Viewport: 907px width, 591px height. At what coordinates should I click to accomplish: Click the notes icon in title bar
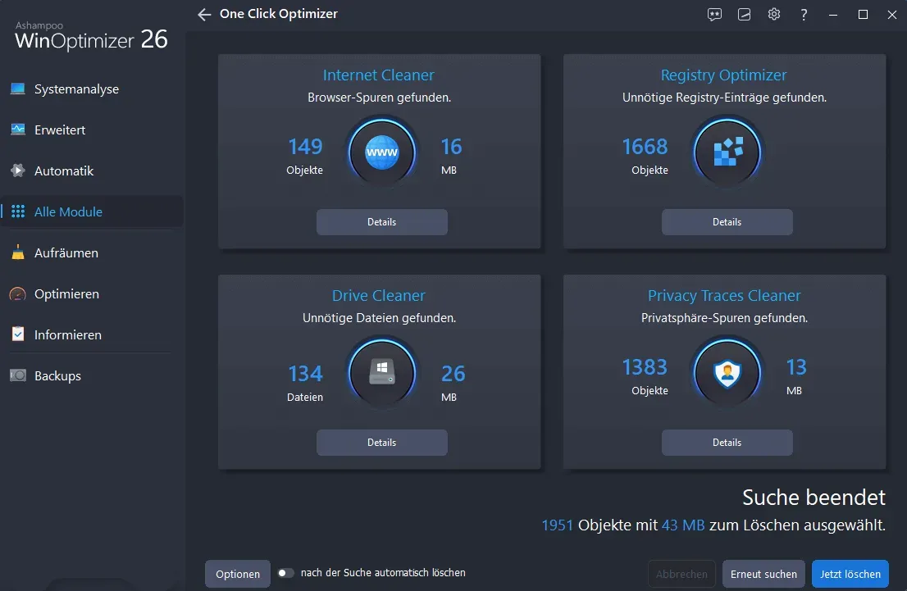[x=745, y=15]
